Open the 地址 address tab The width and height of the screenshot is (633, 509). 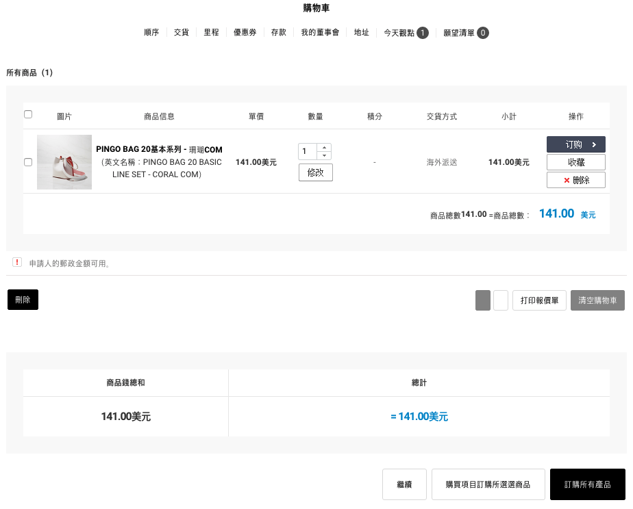[x=361, y=33]
